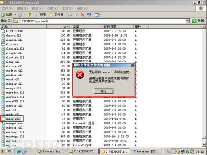
Task: Open the 工具 menu
Action: coord(67,9)
